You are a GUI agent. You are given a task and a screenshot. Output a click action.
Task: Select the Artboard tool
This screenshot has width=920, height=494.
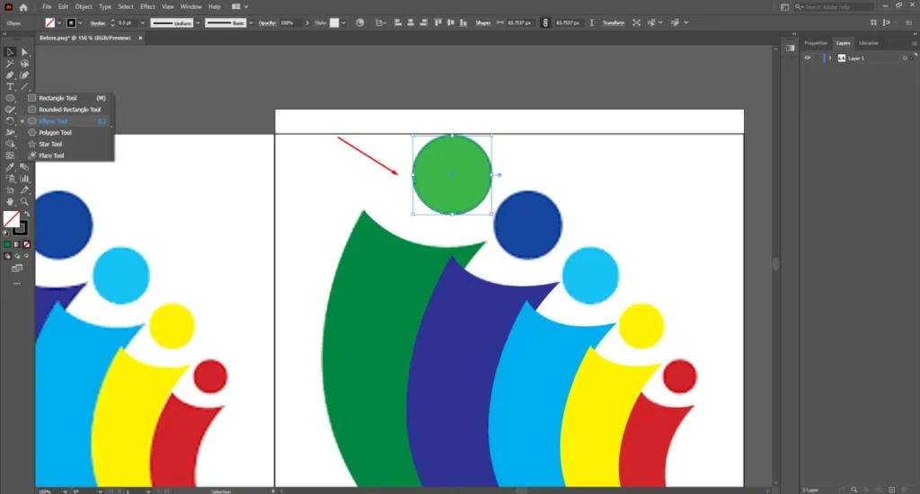10,190
